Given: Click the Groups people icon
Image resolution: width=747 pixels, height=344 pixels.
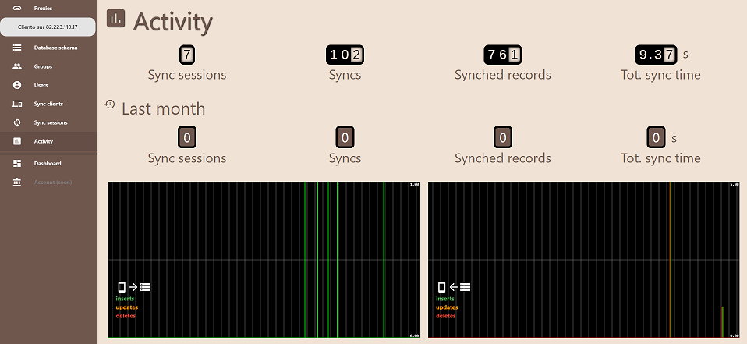Looking at the screenshot, I should click(17, 66).
